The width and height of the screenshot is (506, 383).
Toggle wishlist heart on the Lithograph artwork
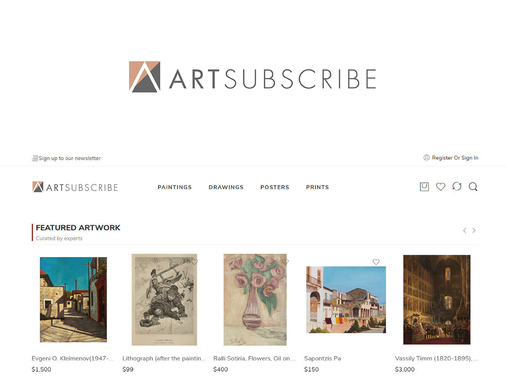click(x=194, y=262)
